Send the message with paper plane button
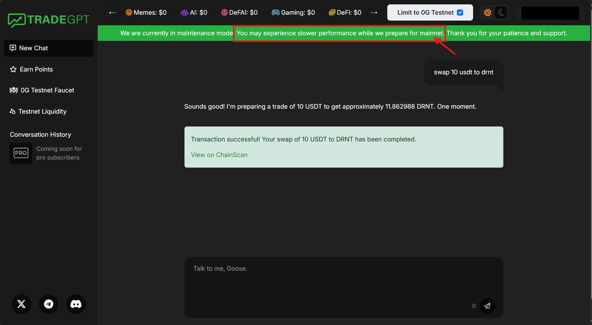Image resolution: width=592 pixels, height=325 pixels. click(487, 306)
